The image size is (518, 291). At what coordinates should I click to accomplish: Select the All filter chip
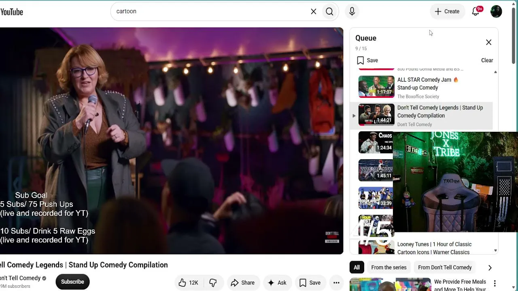pos(357,267)
